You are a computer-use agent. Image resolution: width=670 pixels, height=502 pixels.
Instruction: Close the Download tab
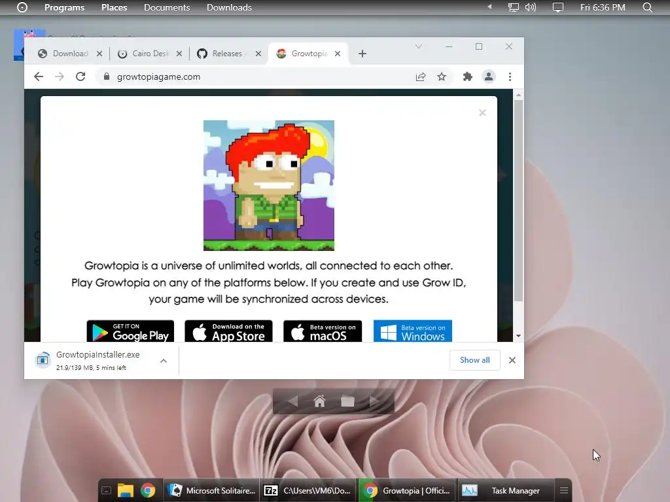pyautogui.click(x=99, y=54)
